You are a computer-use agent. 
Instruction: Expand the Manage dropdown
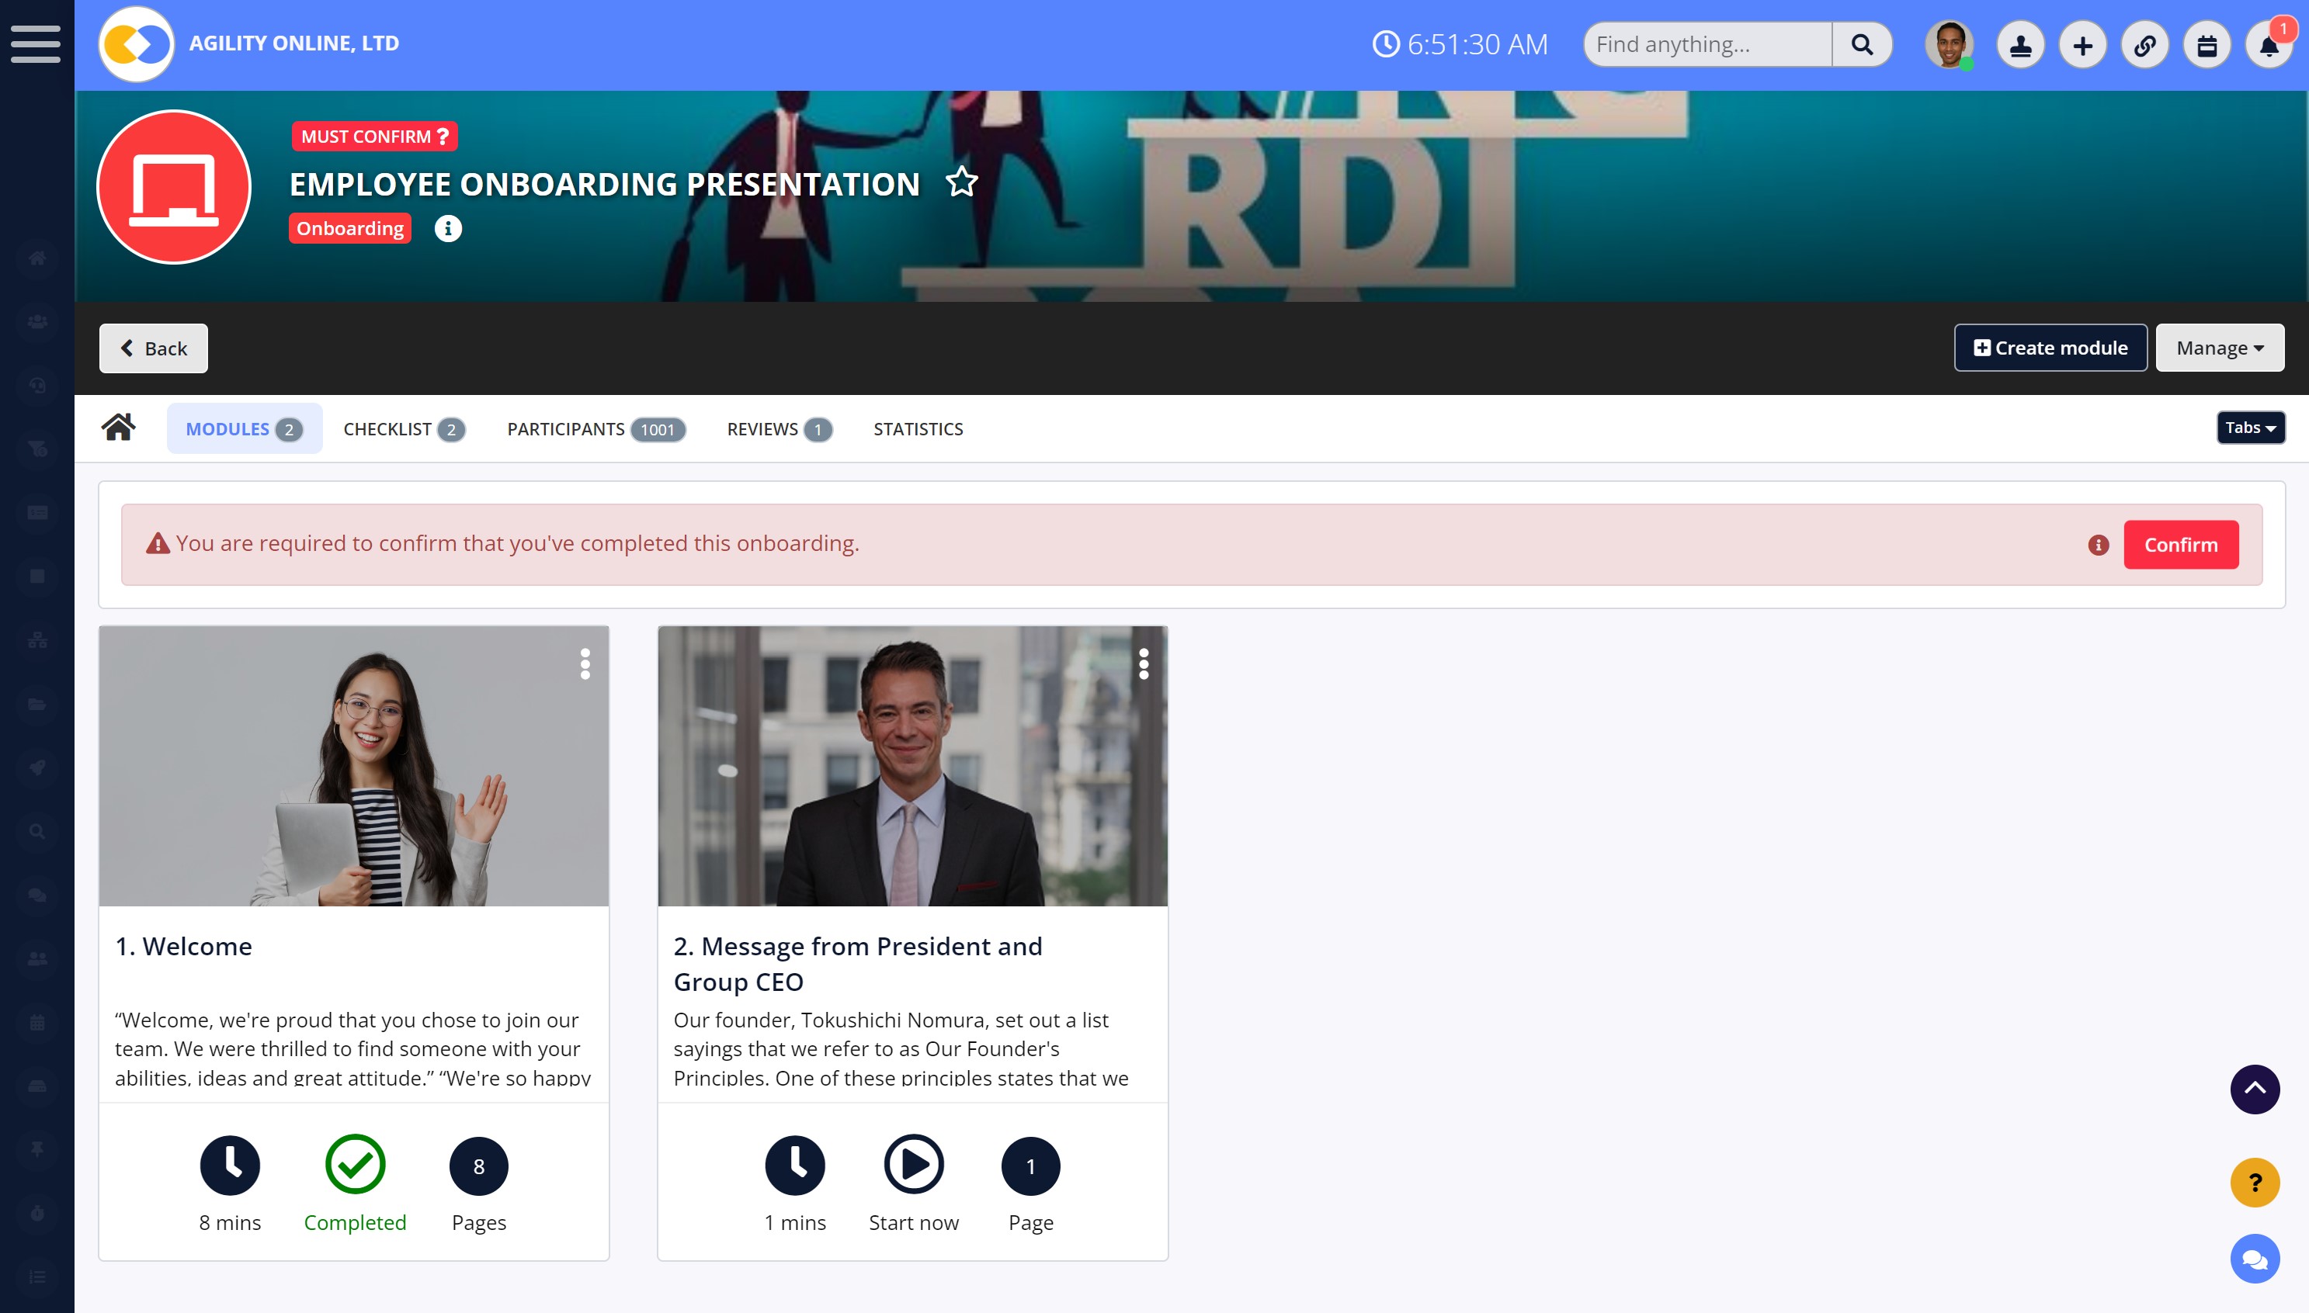2219,348
